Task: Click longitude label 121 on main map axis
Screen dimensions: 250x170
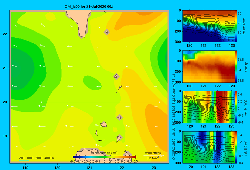Action: (x=89, y=167)
